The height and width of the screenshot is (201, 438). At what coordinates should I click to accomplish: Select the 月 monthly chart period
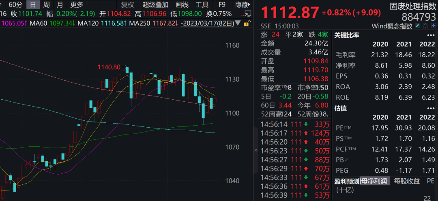(x=60, y=5)
